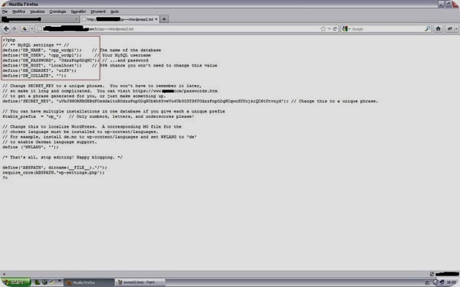The width and height of the screenshot is (460, 287).
Task: Open the URL history dropdown arrow
Action: pyautogui.click(x=330, y=29)
